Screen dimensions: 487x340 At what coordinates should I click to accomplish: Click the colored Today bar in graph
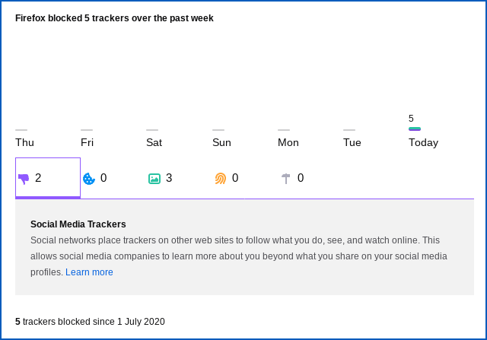tap(415, 129)
